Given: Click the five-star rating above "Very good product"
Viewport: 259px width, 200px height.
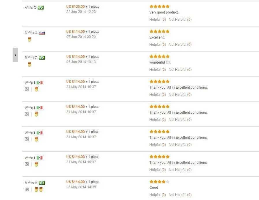Looking at the screenshot, I should [x=159, y=6].
